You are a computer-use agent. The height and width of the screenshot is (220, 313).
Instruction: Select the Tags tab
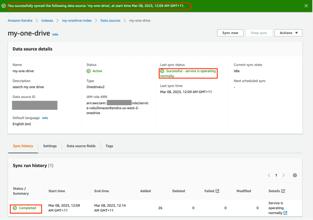pos(109,146)
